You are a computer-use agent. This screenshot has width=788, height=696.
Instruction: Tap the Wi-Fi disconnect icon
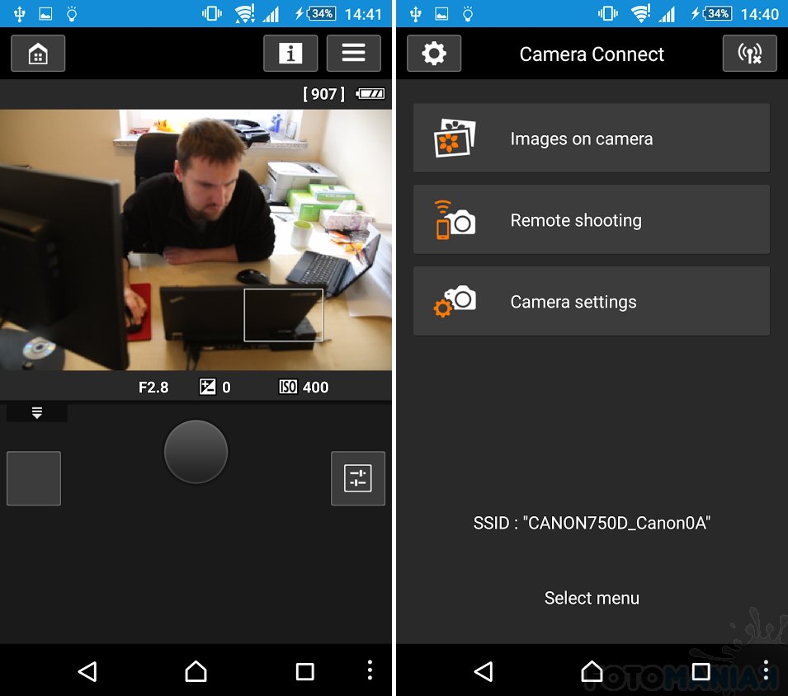(x=749, y=54)
